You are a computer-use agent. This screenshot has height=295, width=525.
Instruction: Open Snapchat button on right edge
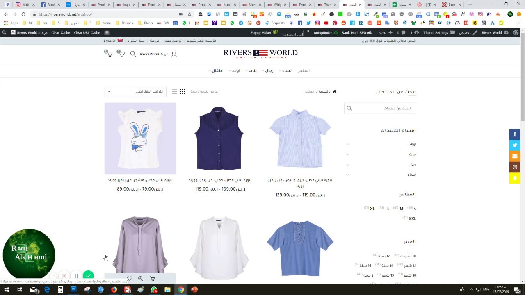point(515,178)
